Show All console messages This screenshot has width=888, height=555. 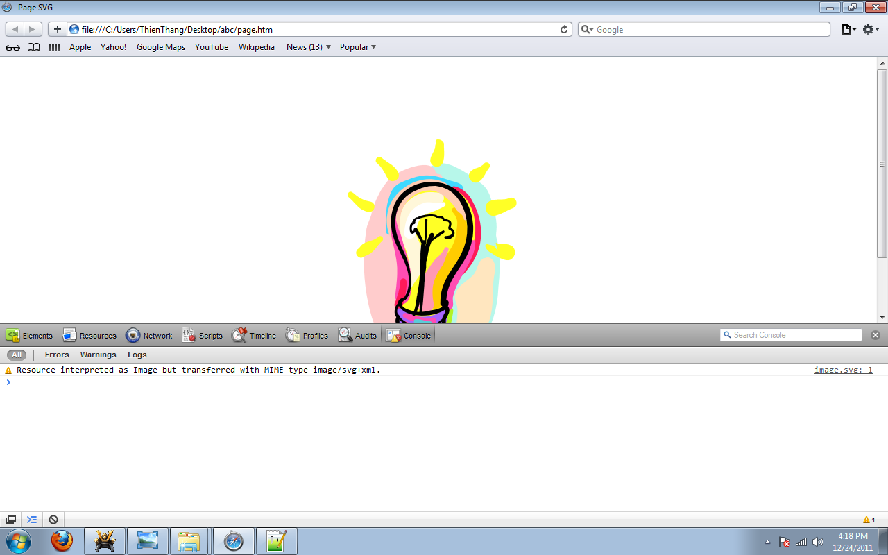[x=17, y=355]
